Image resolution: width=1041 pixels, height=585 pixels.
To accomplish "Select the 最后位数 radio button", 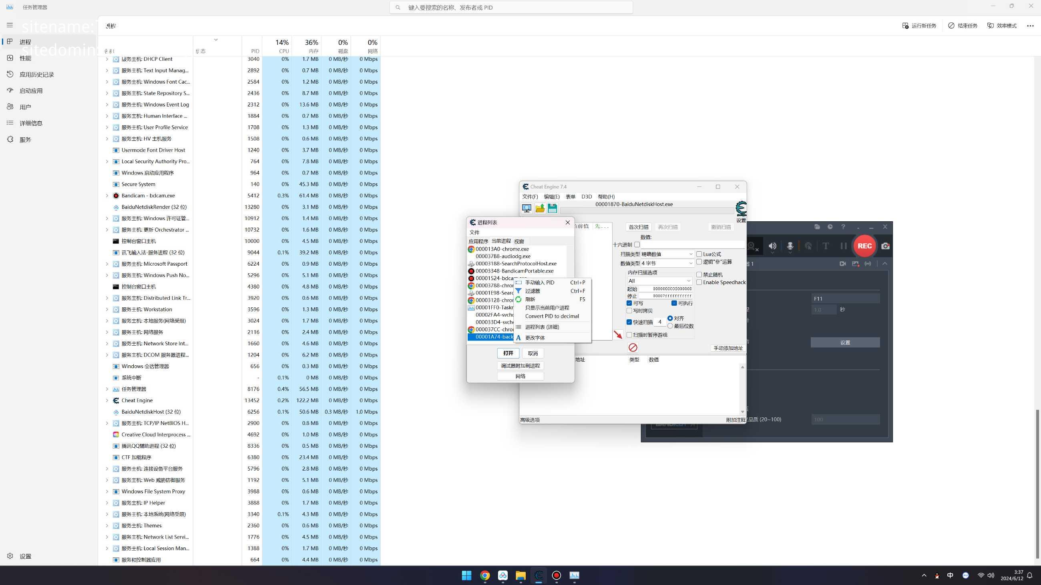I will pyautogui.click(x=670, y=326).
